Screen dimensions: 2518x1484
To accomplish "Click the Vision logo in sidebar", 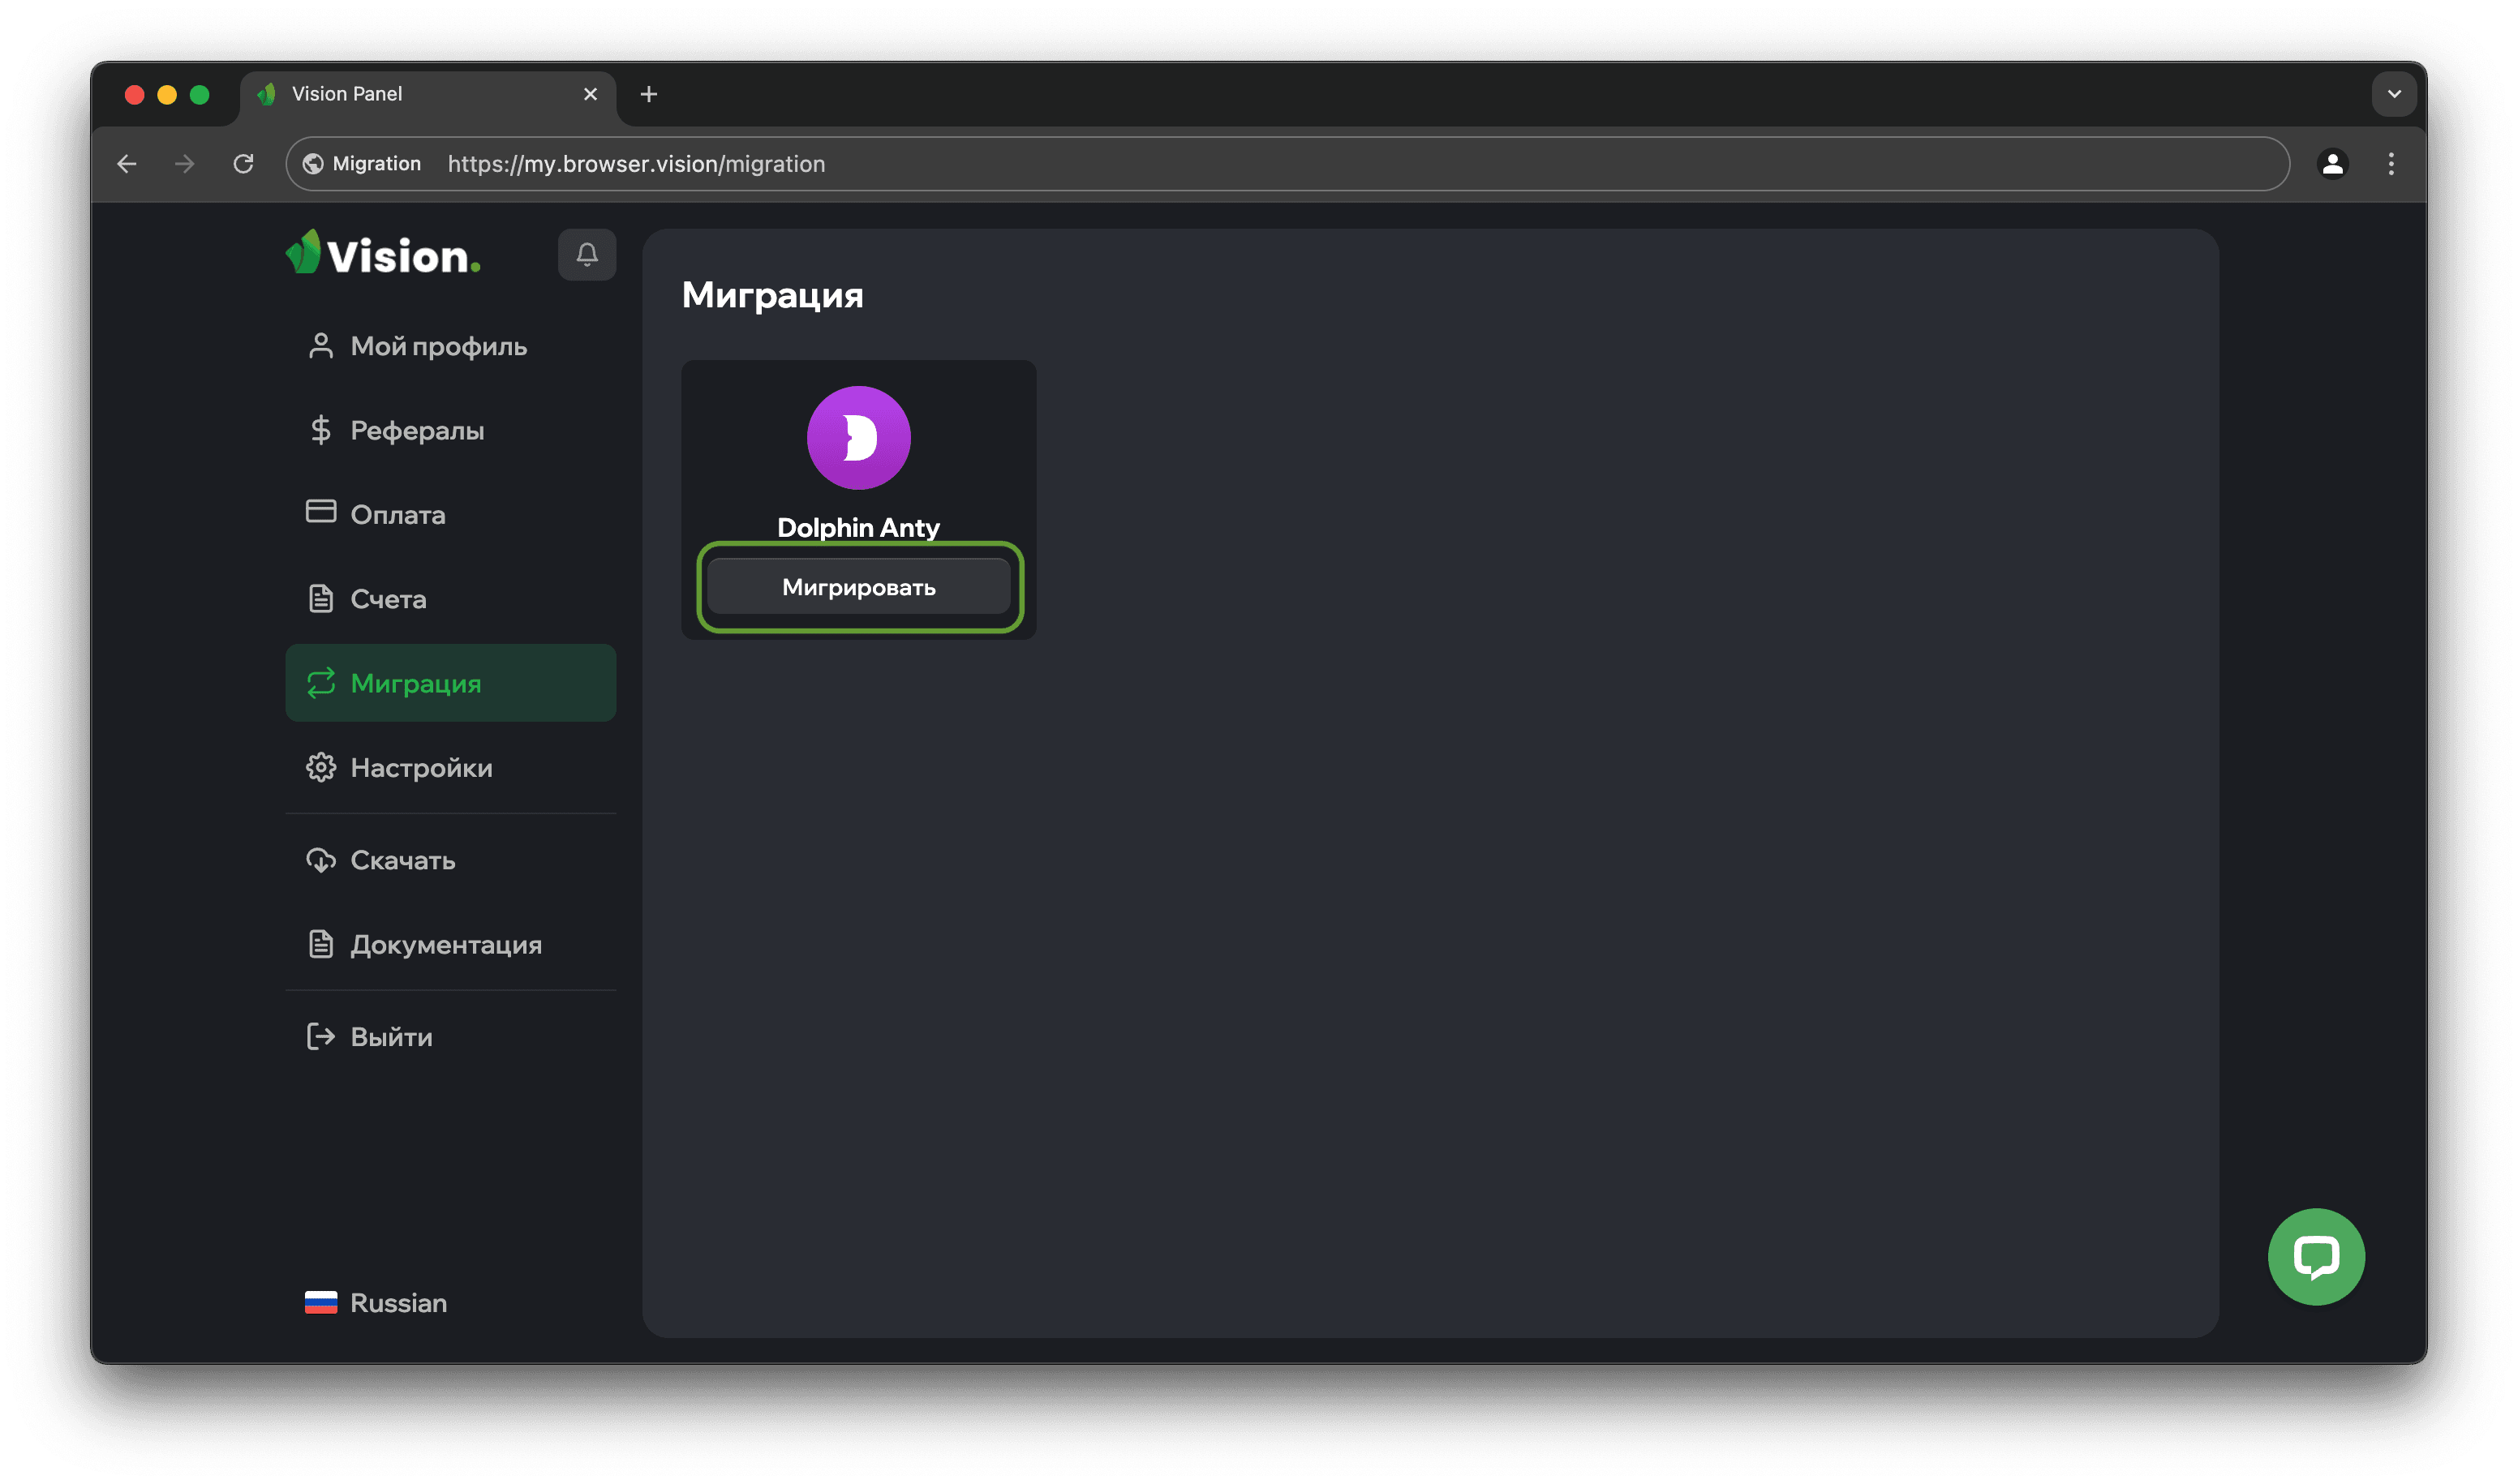I will tap(383, 254).
